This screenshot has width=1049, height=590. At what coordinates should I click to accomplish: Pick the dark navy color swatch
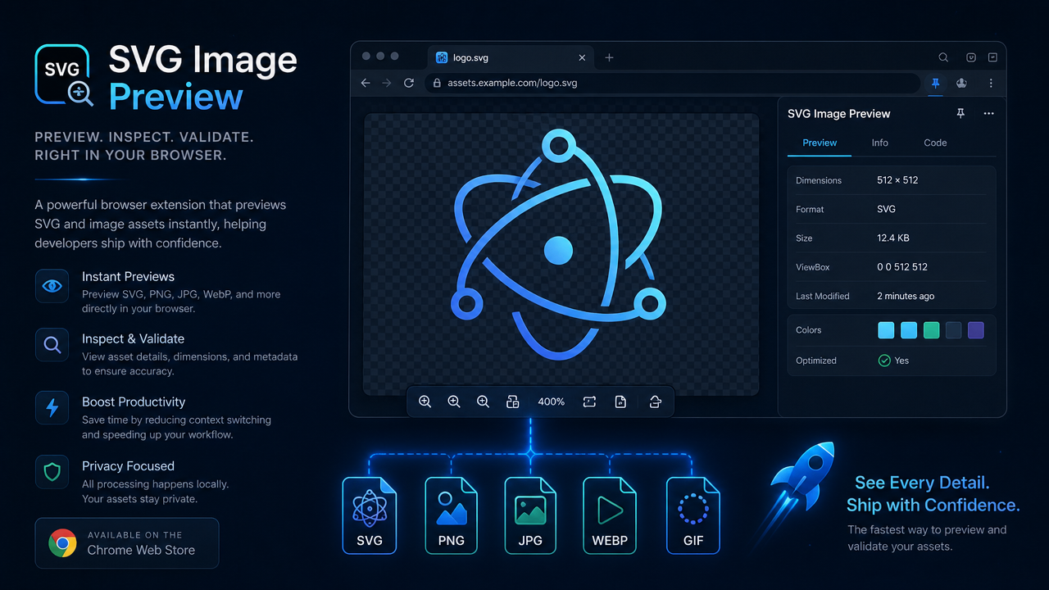pyautogui.click(x=953, y=330)
